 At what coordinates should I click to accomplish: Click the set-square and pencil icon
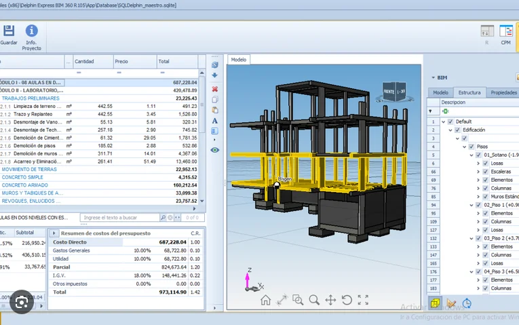451,303
